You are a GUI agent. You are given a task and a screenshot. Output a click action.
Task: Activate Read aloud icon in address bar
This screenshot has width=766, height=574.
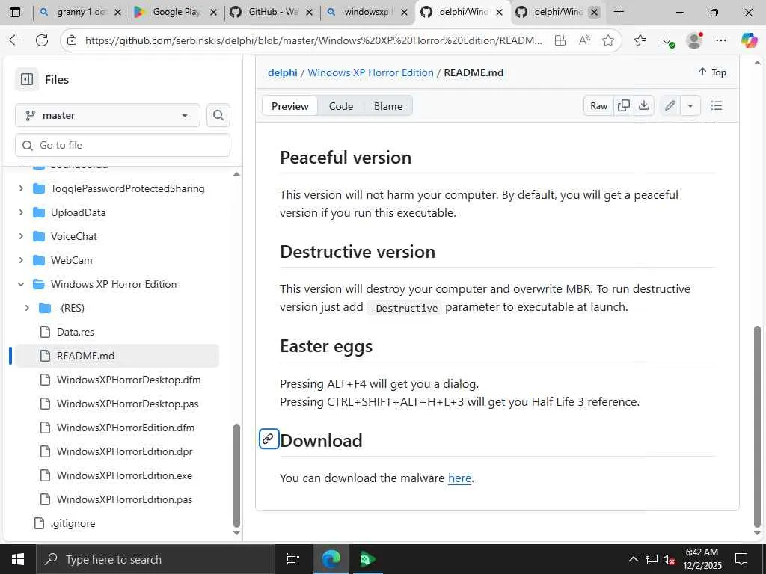coord(584,40)
